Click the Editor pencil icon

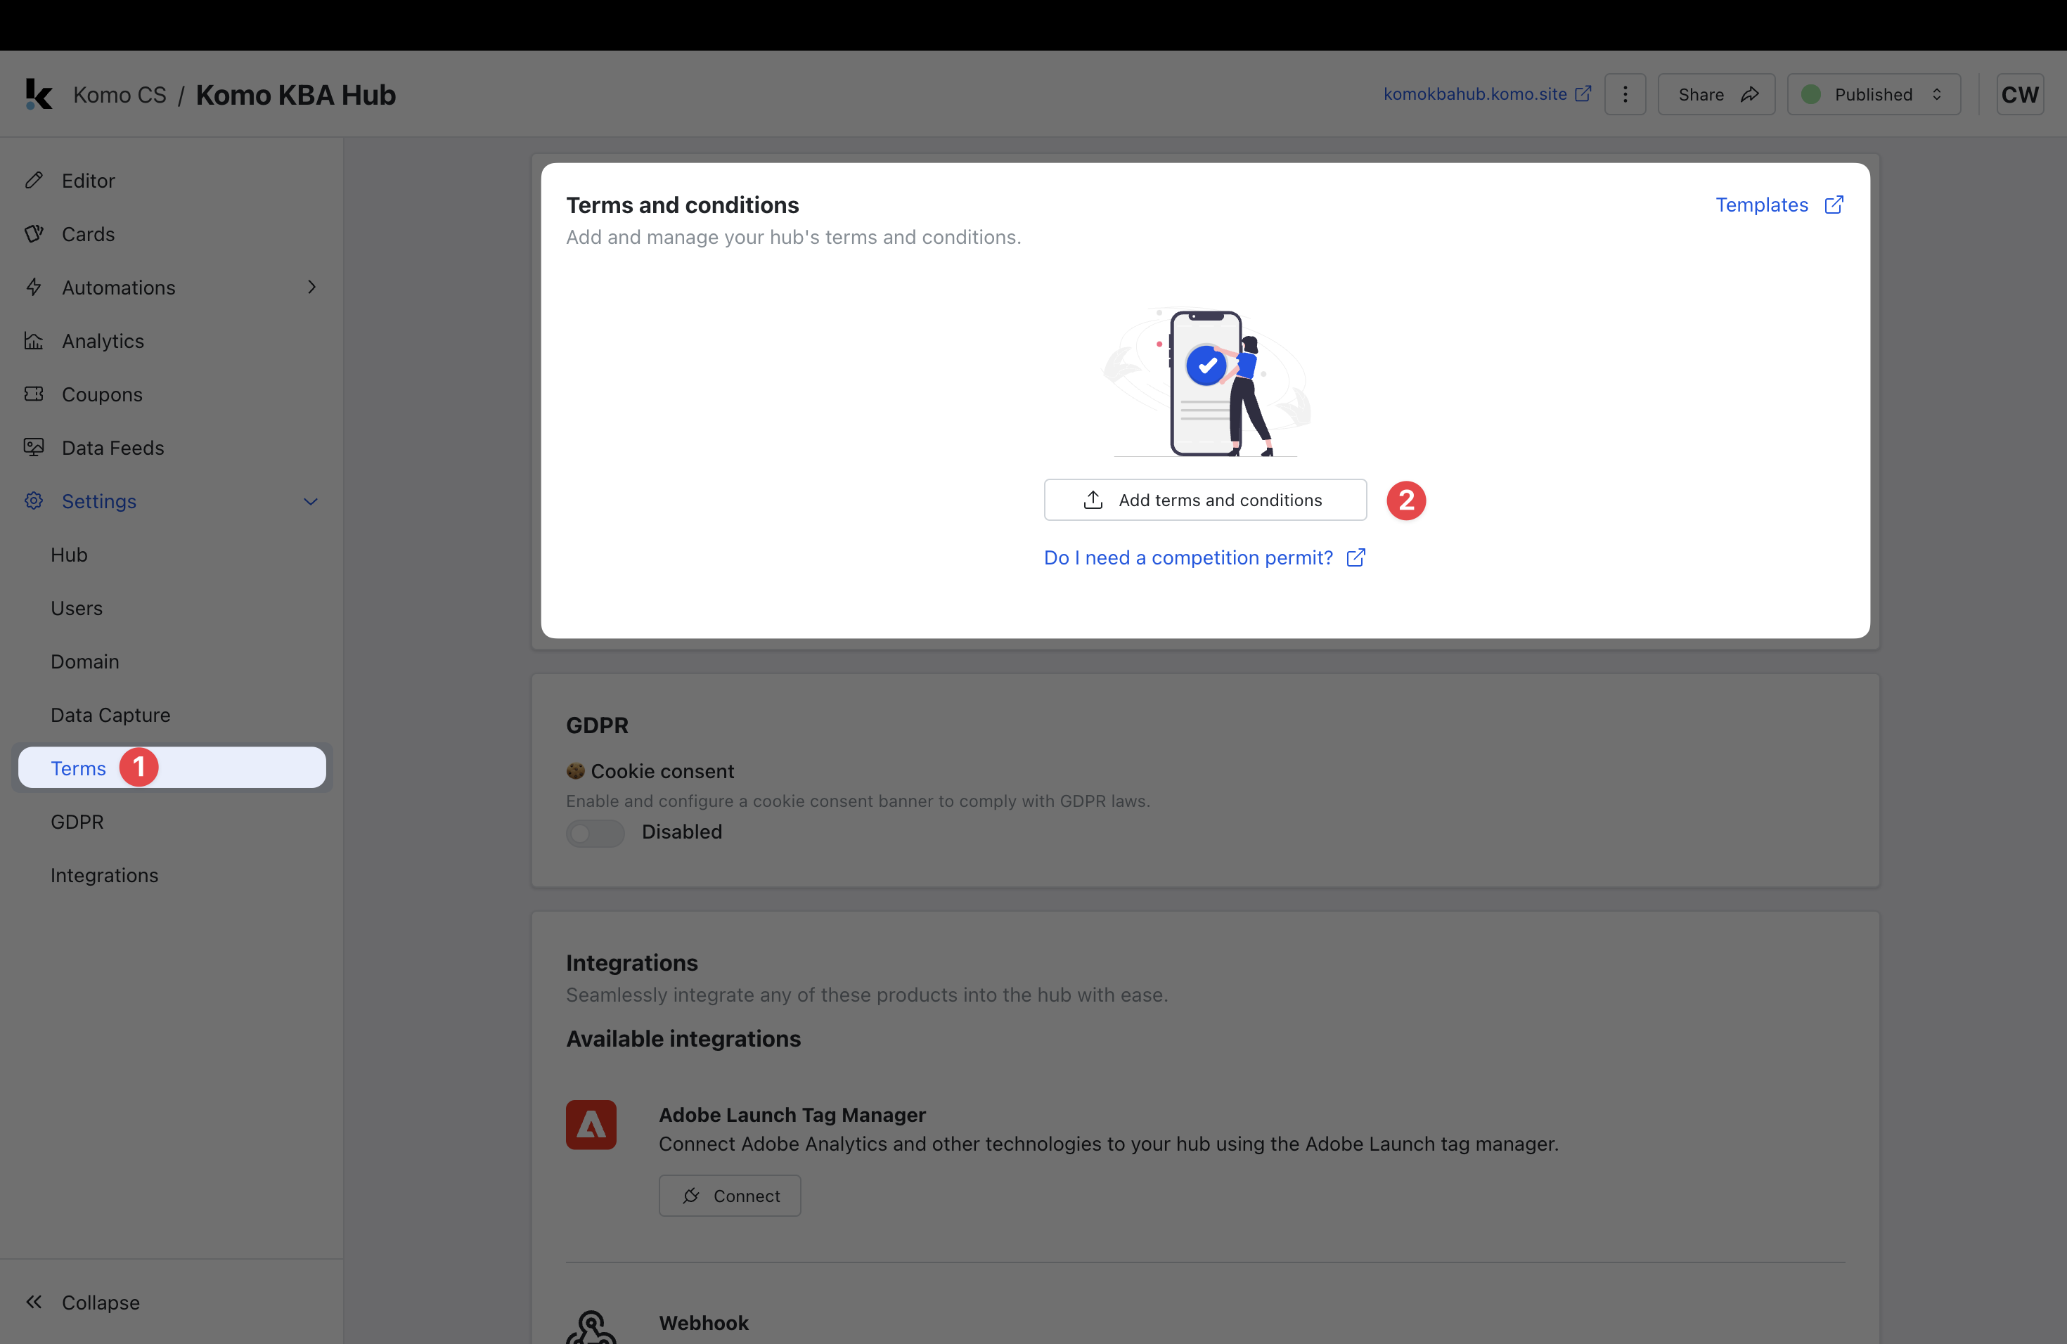pos(34,181)
